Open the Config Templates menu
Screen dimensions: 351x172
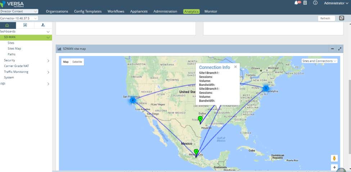(88, 11)
